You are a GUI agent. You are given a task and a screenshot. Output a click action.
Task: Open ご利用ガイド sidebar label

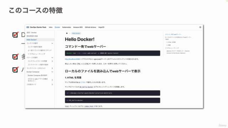(31, 85)
